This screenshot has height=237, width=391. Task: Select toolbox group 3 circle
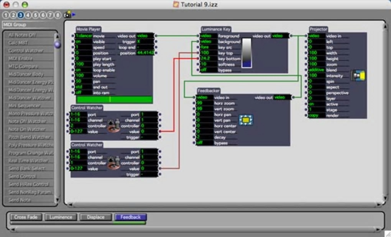[x=20, y=15]
